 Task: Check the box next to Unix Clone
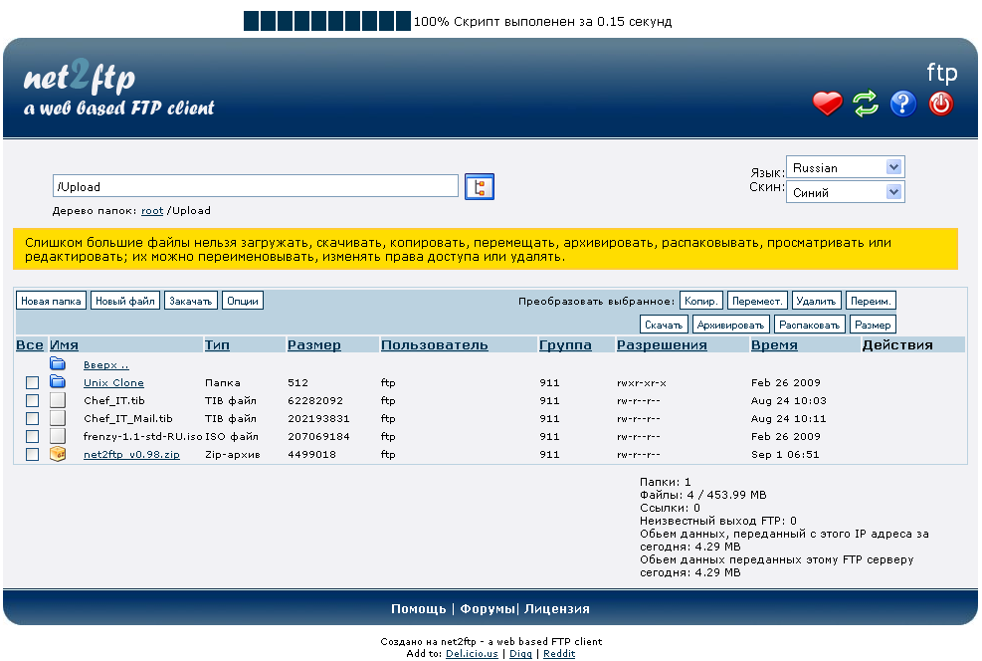pos(33,382)
